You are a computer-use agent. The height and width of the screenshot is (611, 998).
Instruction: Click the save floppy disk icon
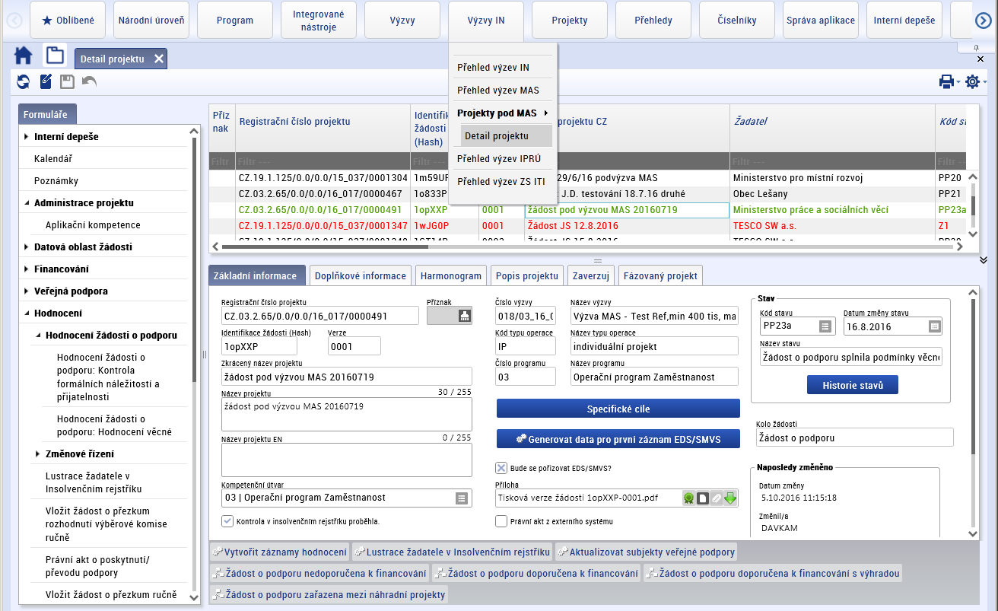(x=68, y=81)
